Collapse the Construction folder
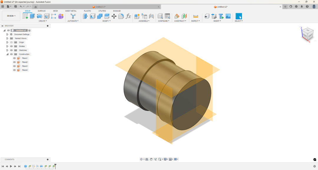318x170 pixels. coord(7,54)
